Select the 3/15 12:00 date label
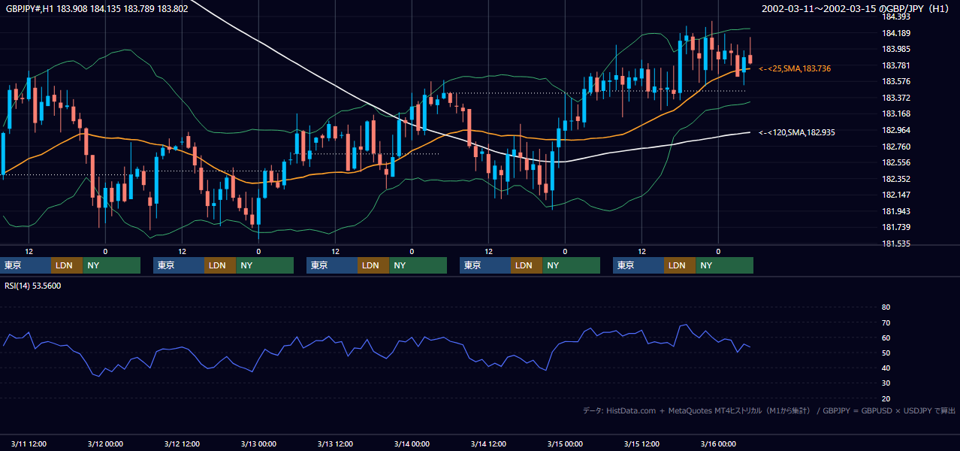Viewport: 960px width, 451px height. point(642,443)
